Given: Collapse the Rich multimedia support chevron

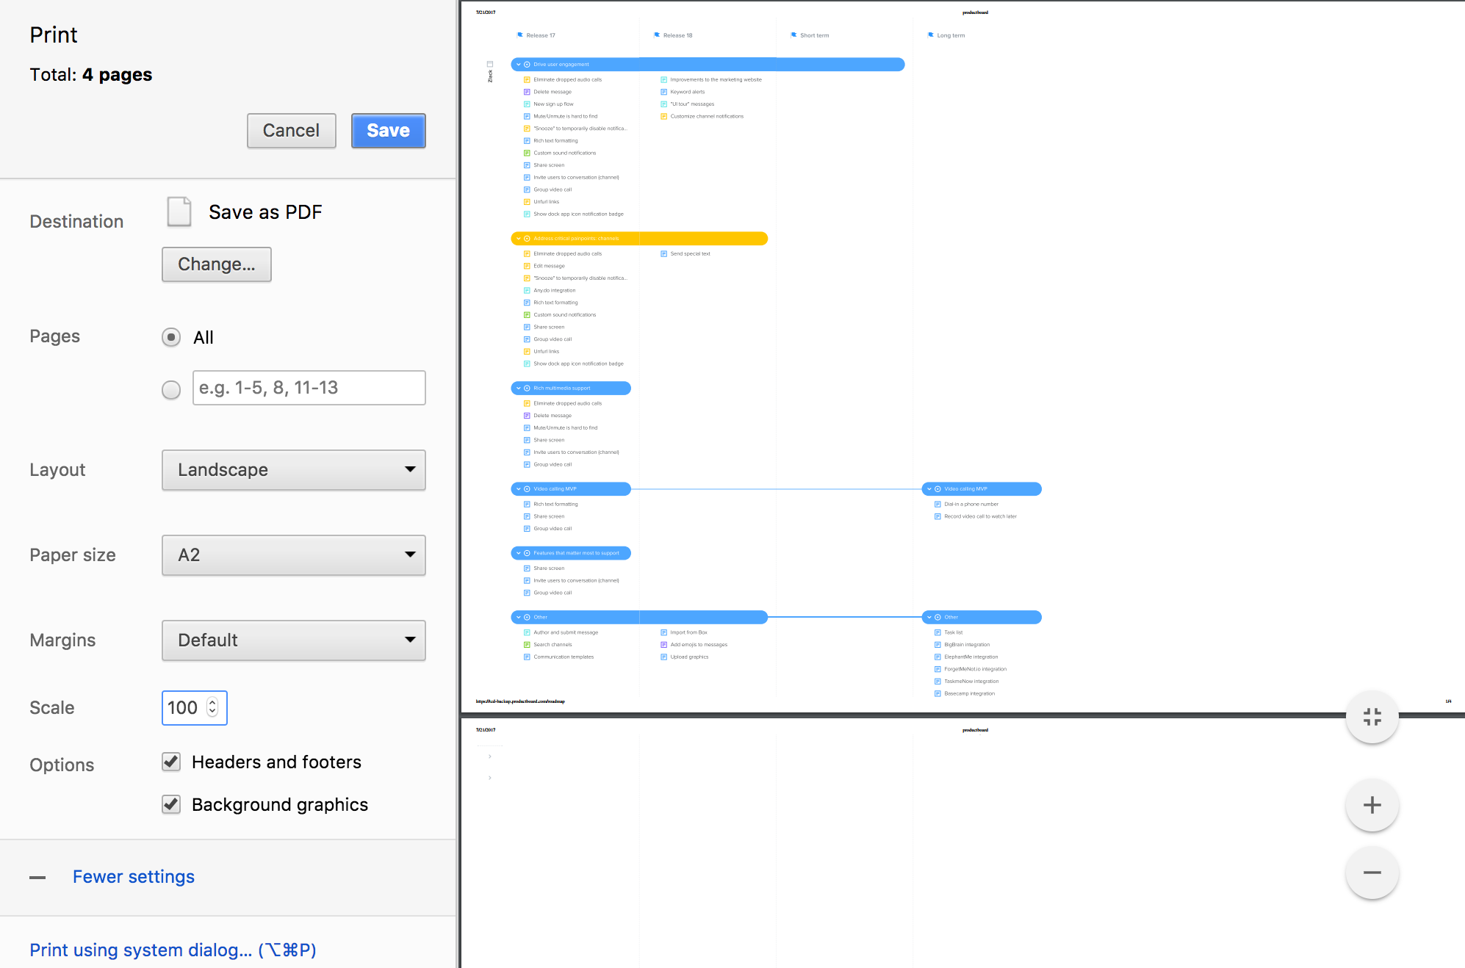Looking at the screenshot, I should (519, 389).
